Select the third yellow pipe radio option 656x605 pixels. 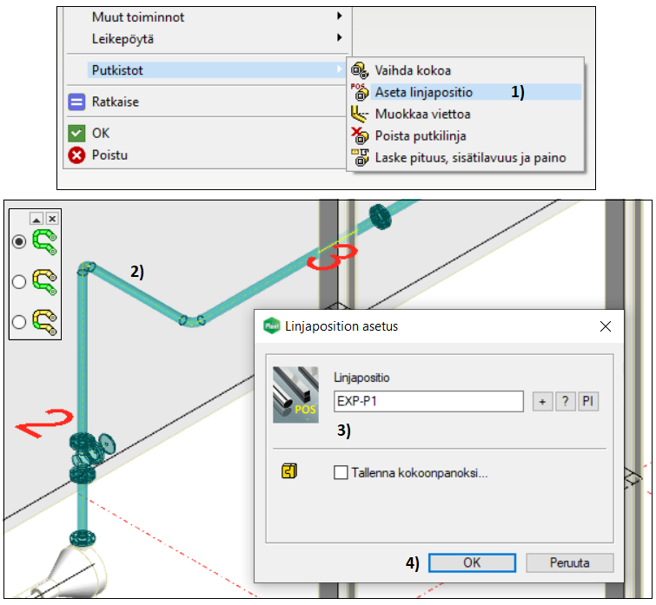[x=19, y=322]
